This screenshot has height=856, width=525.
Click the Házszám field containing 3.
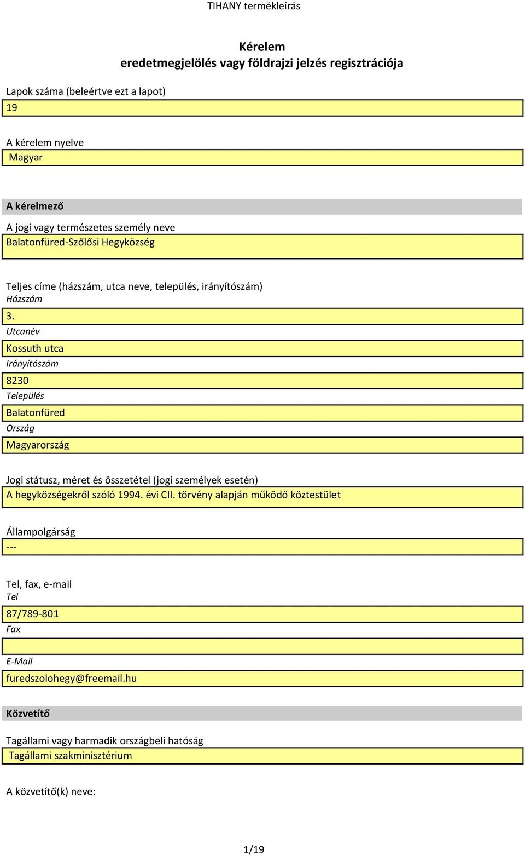262,316
